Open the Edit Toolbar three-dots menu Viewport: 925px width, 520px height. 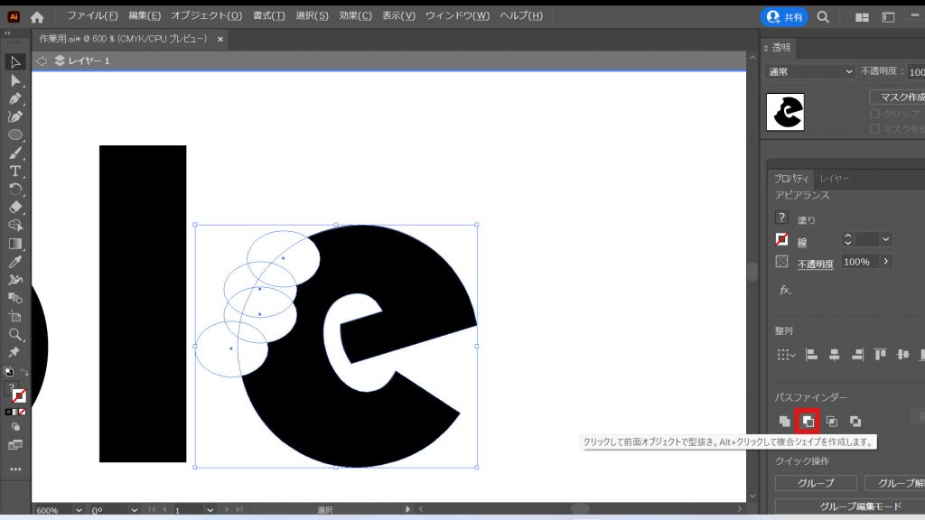pyautogui.click(x=15, y=469)
